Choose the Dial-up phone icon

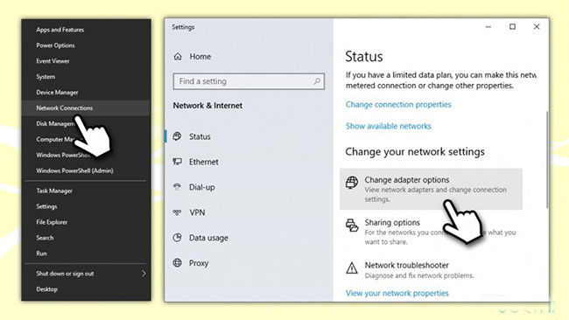click(x=177, y=187)
